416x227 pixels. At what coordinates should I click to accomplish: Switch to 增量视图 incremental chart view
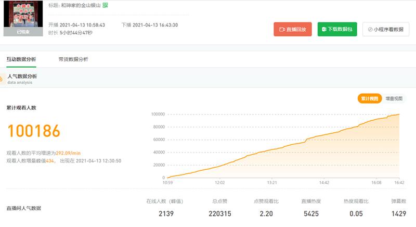click(394, 98)
